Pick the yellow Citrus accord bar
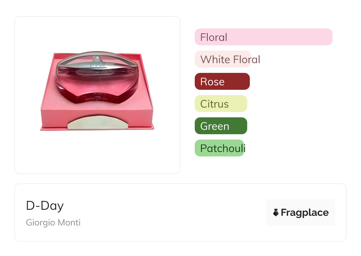Image resolution: width=361 pixels, height=256 pixels. click(x=221, y=104)
